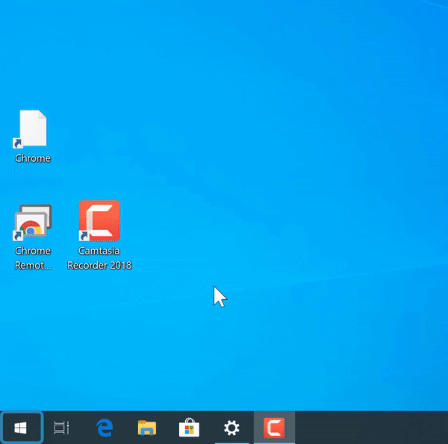Open Task View in the taskbar
The image size is (448, 444).
(61, 428)
